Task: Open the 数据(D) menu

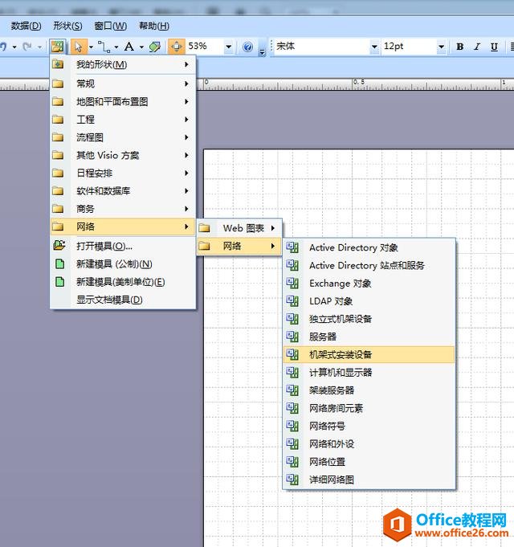Action: point(26,26)
